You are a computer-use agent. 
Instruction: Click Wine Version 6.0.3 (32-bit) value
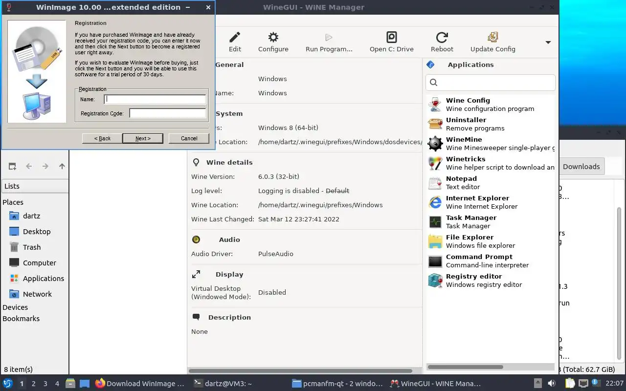(279, 177)
